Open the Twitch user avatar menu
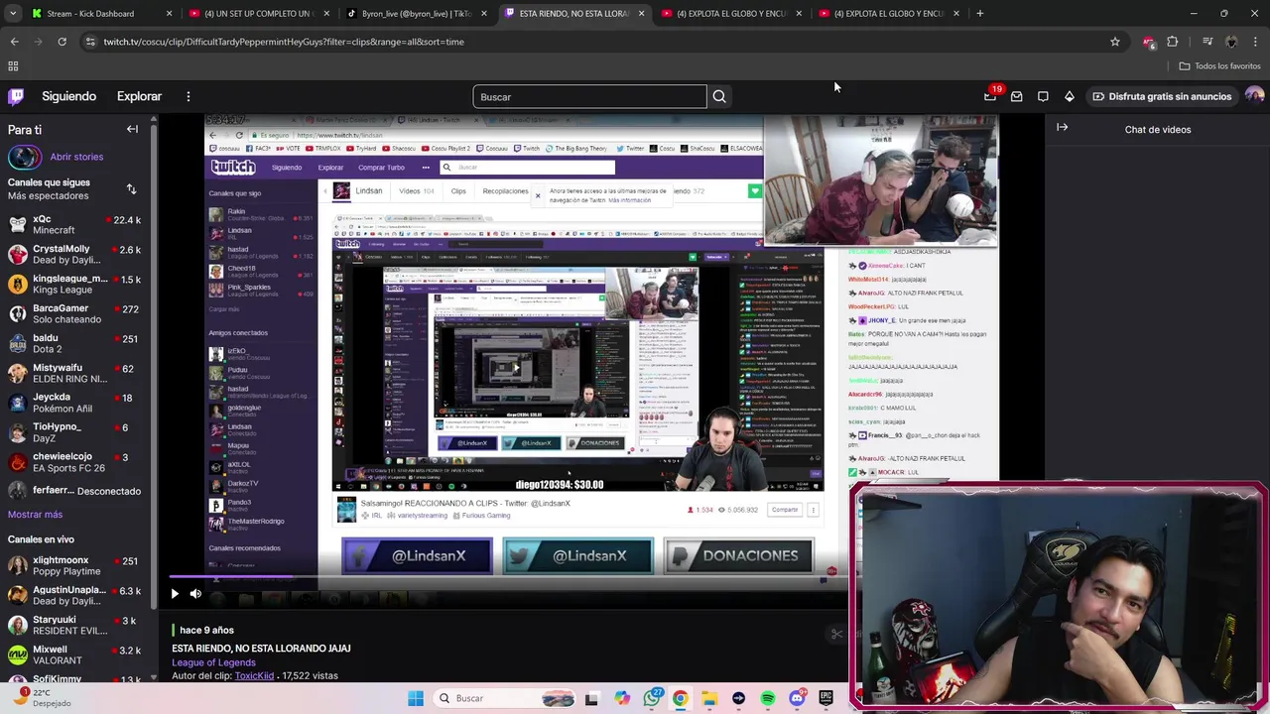The width and height of the screenshot is (1270, 714). pos(1254,96)
